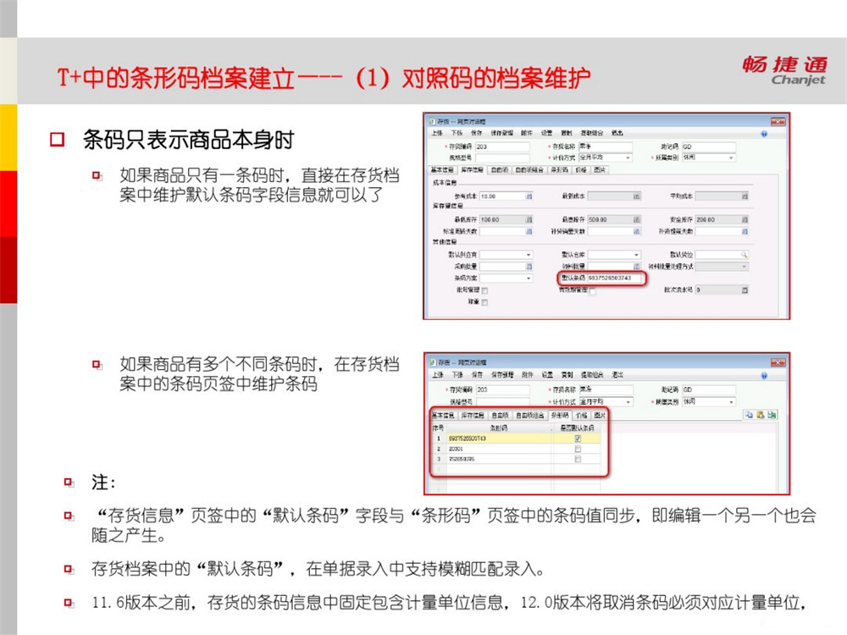Switch to 条形码 tab in inventory-info dialog
Viewport: 847px width, 635px height.
[559, 169]
